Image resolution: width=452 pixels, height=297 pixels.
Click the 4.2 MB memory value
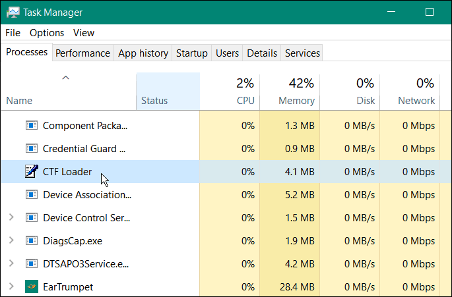click(x=300, y=264)
